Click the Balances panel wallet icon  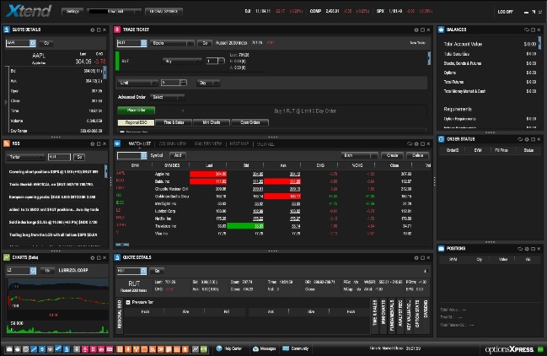(442, 30)
